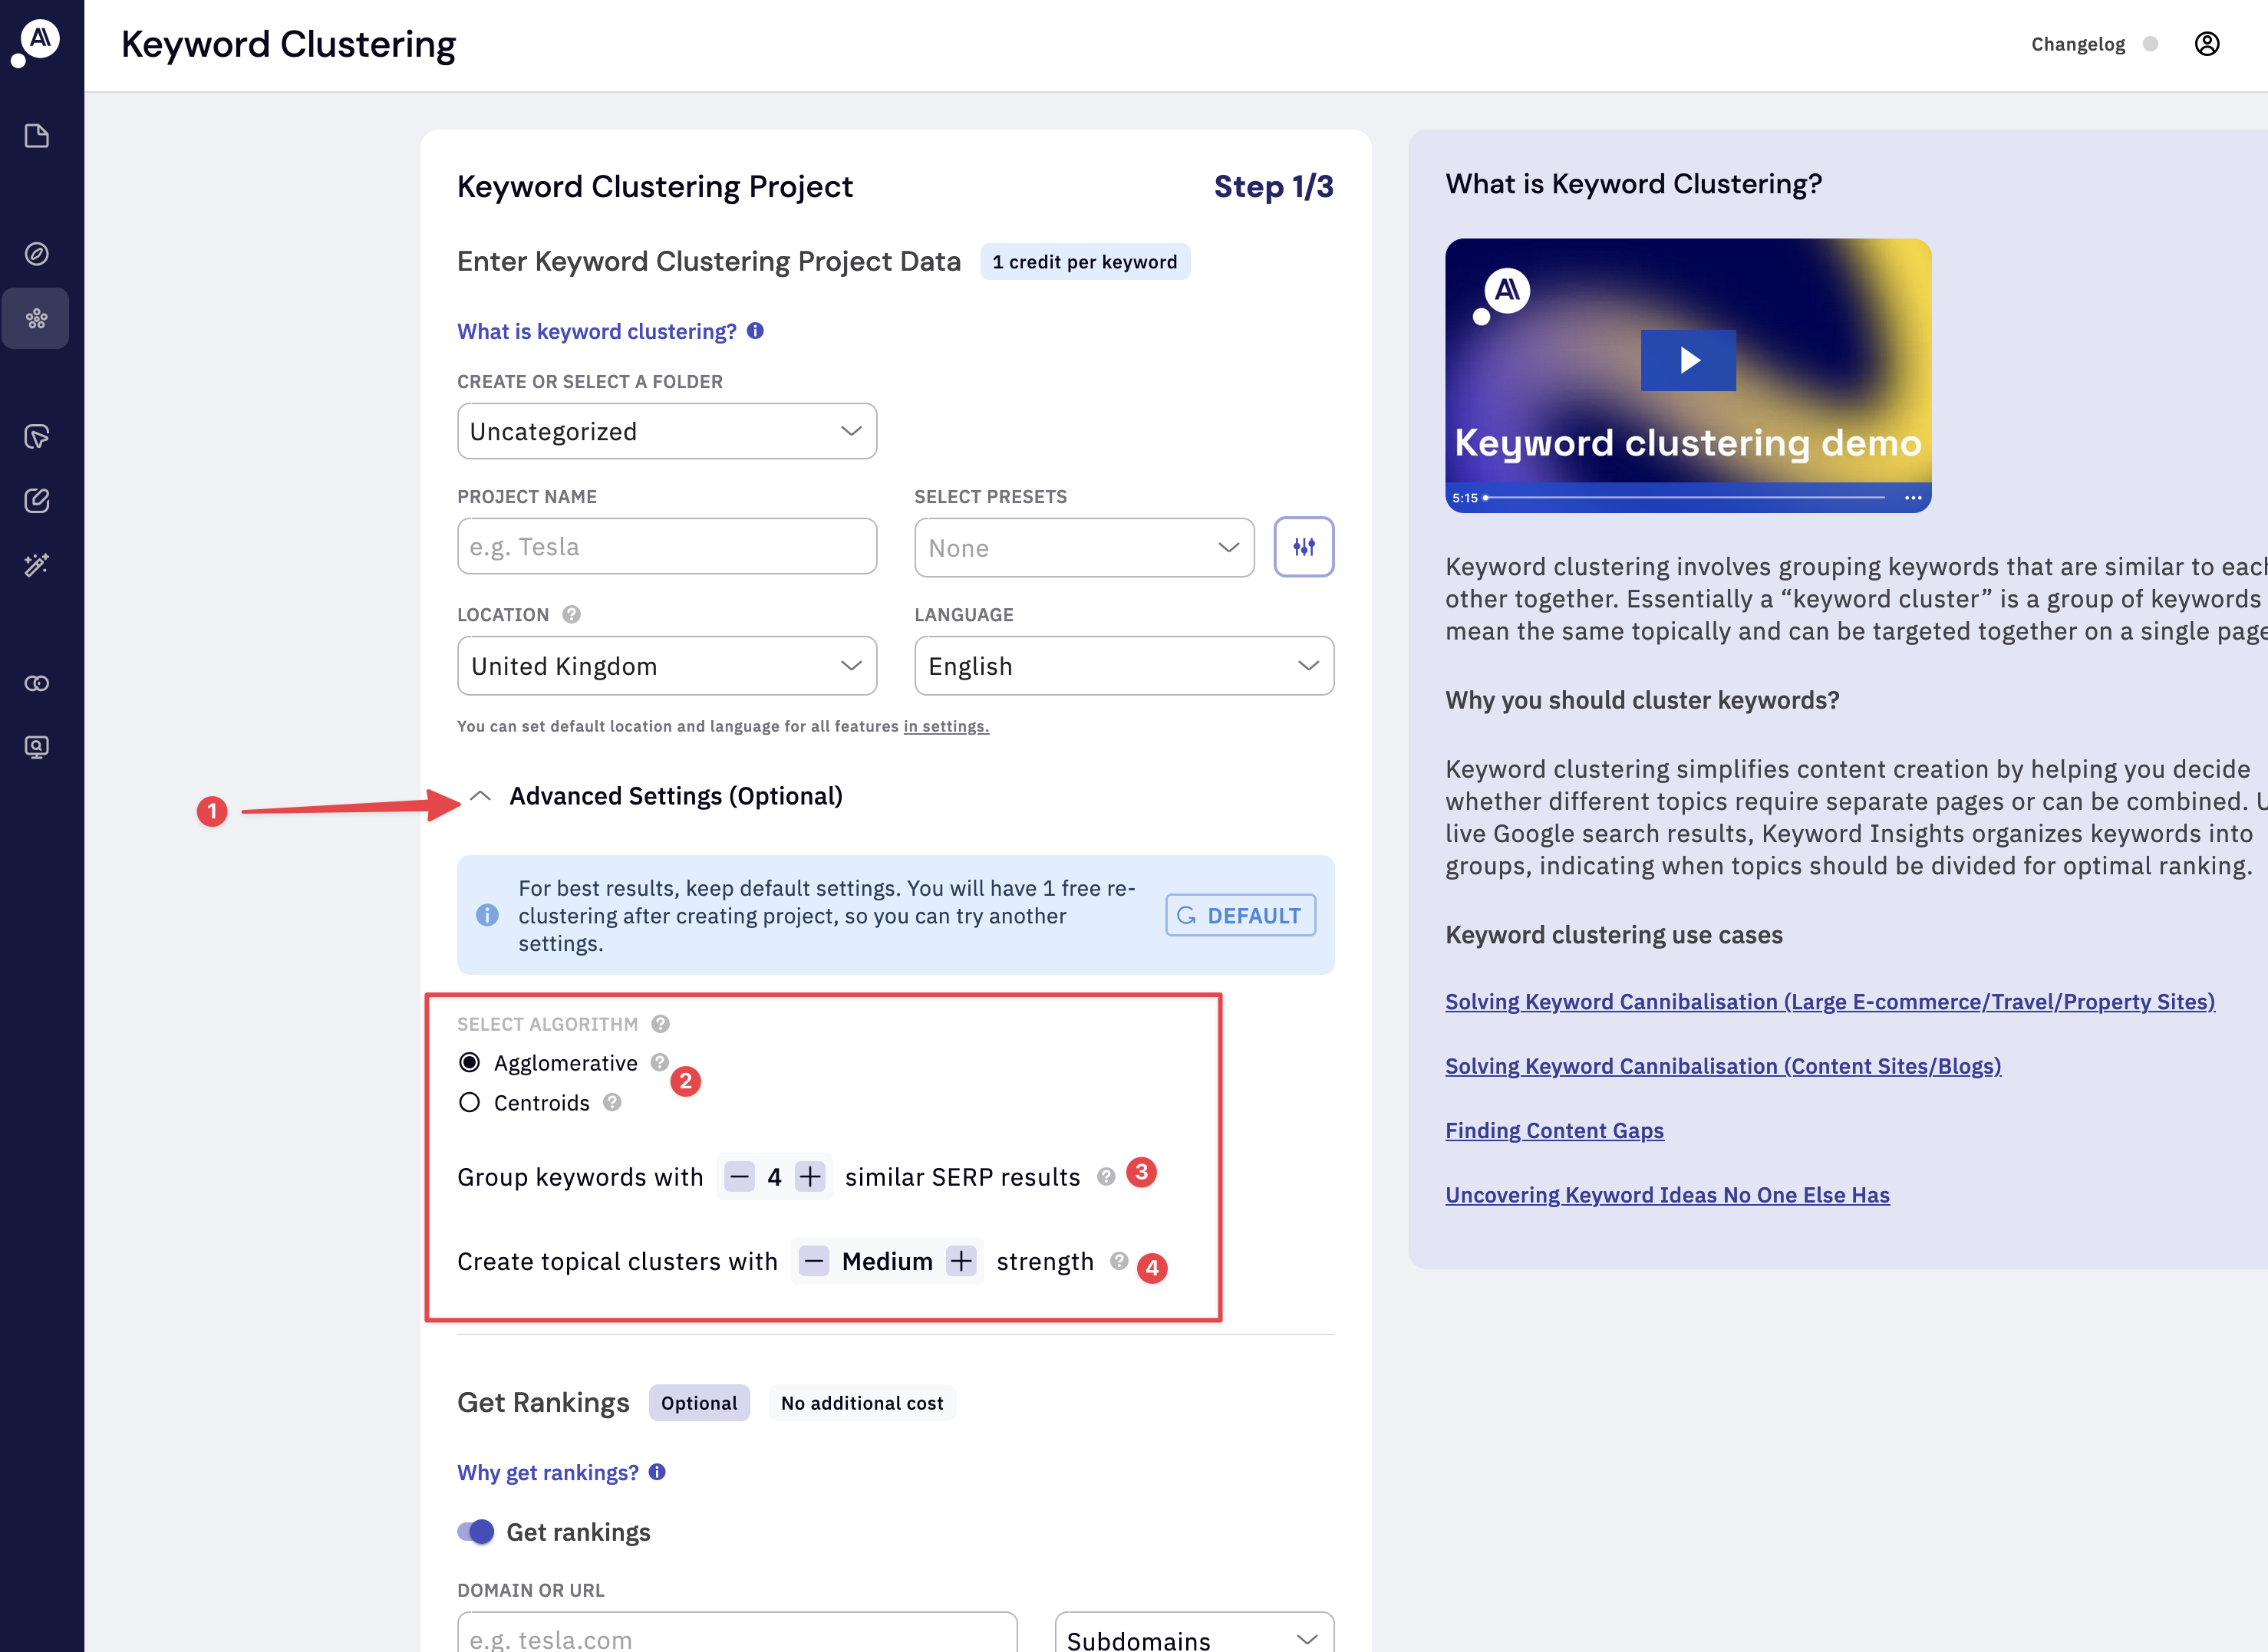Select the Centroids algorithm radio button
Screen dimensions: 2268x1652
coord(470,1102)
